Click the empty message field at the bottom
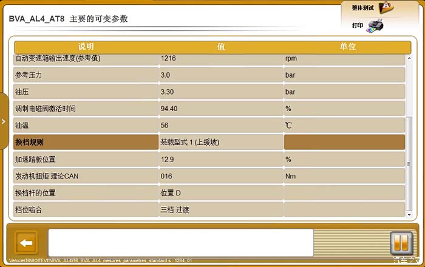This screenshot has width=425, height=267. [180, 243]
